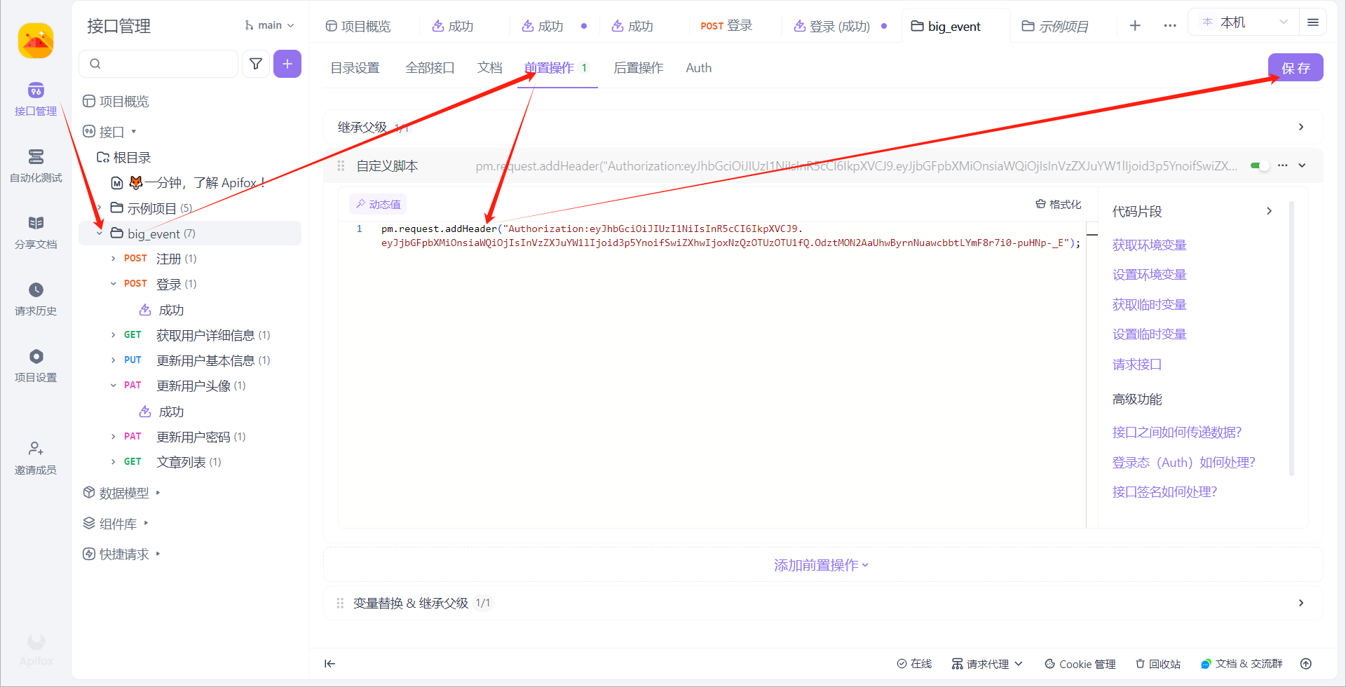The height and width of the screenshot is (687, 1346).
Task: Open the 请求代理 dropdown
Action: pos(987,664)
